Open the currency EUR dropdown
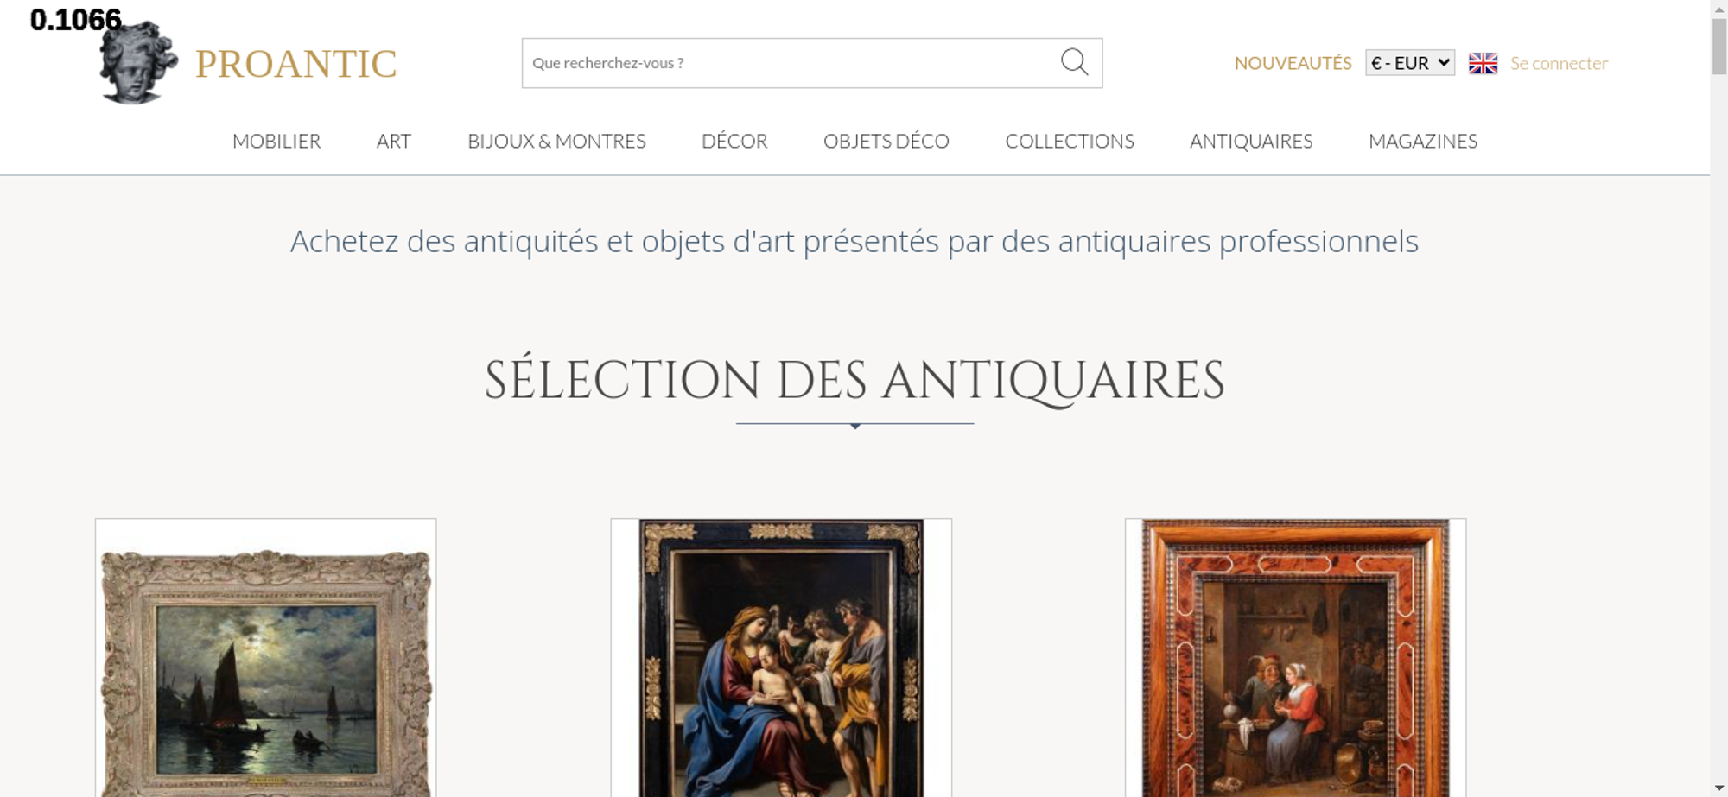This screenshot has width=1728, height=797. 1409,63
